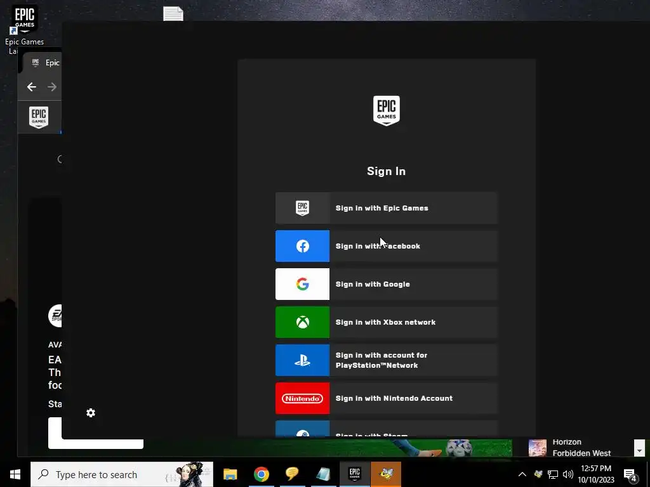Screen dimensions: 650x487
Task: Click the Horizon Forbidden West title text
Action: pyautogui.click(x=581, y=448)
